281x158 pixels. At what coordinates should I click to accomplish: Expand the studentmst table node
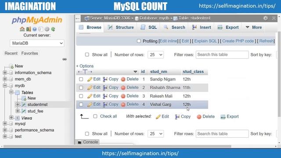click(x=18, y=104)
